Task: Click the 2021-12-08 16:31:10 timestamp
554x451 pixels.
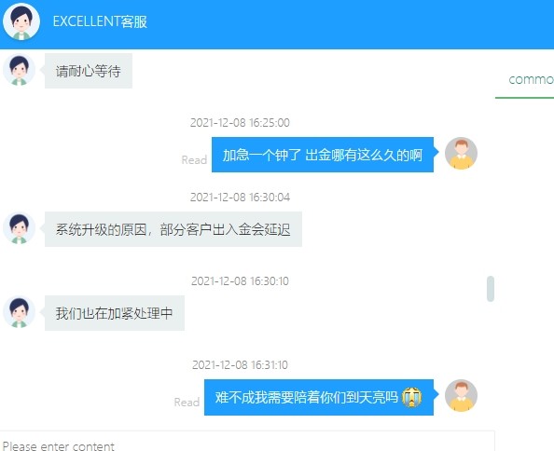Action: [240, 365]
